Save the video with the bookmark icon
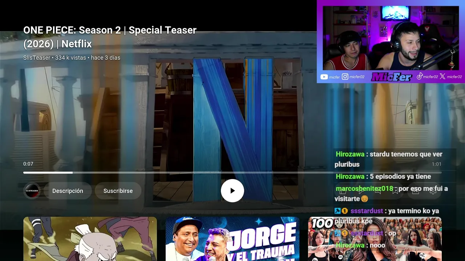The height and width of the screenshot is (261, 465). (395, 191)
